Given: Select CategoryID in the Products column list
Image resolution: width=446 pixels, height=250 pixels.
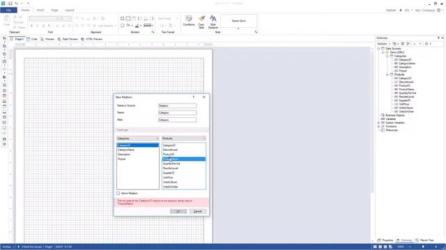Looking at the screenshot, I should [184, 145].
